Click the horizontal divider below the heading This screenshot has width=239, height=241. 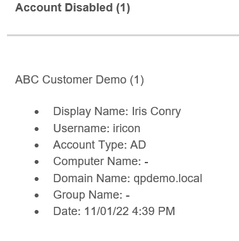point(123,35)
